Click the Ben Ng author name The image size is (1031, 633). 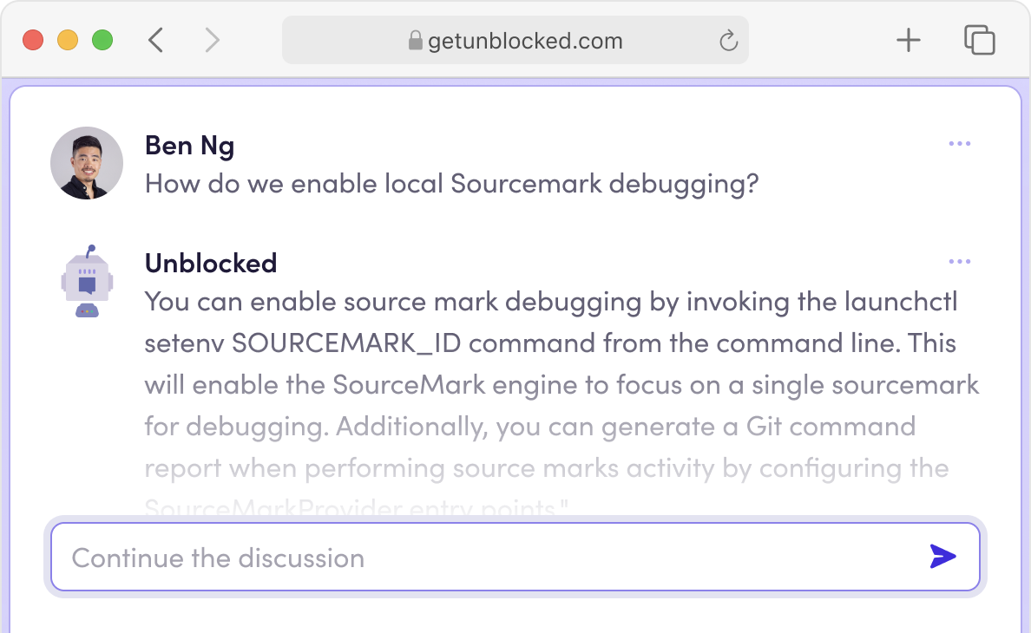(x=189, y=146)
